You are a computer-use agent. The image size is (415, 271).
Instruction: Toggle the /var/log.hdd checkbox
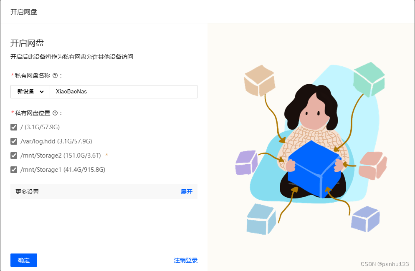(x=14, y=141)
